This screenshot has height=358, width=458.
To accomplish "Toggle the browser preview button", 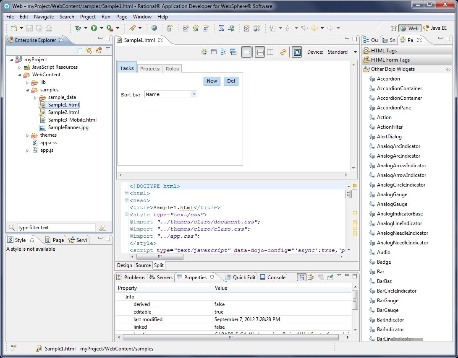I will coord(297,52).
